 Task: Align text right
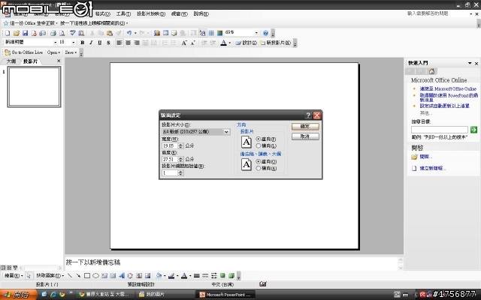[x=137, y=43]
